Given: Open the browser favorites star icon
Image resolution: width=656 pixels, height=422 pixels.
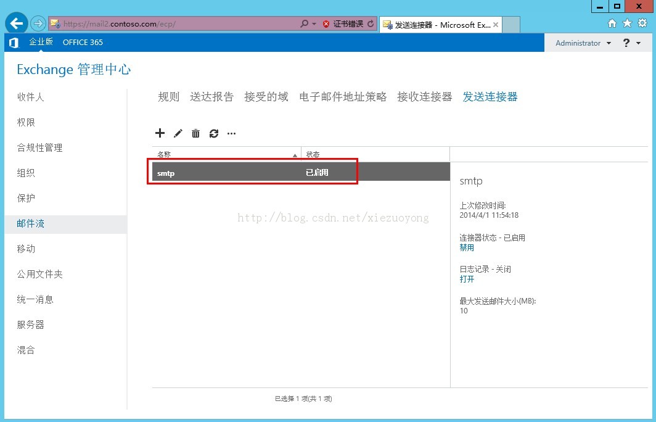Looking at the screenshot, I should point(627,23).
